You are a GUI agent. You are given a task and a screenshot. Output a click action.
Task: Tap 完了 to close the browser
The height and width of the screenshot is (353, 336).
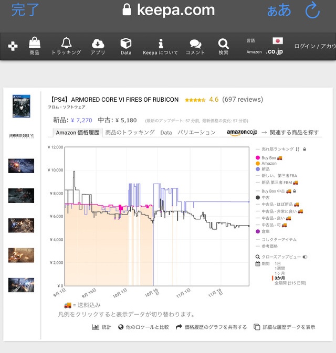click(x=25, y=9)
